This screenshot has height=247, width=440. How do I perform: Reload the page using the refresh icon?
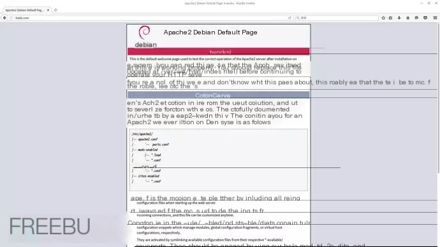(290, 18)
